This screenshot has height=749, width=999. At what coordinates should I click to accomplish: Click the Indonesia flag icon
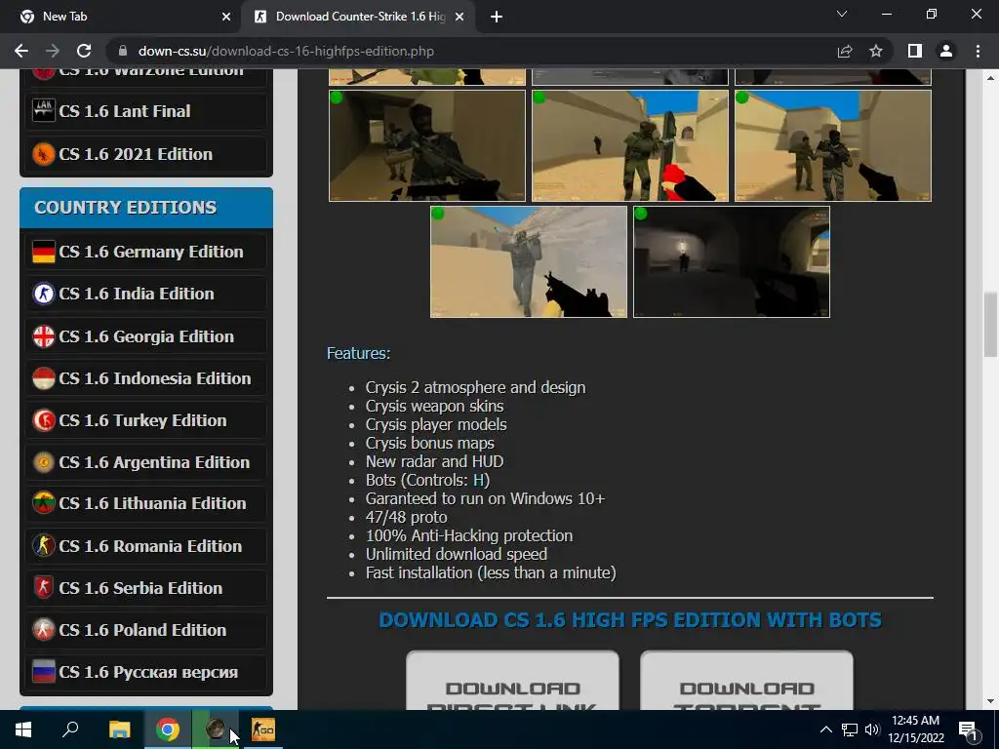coord(43,378)
